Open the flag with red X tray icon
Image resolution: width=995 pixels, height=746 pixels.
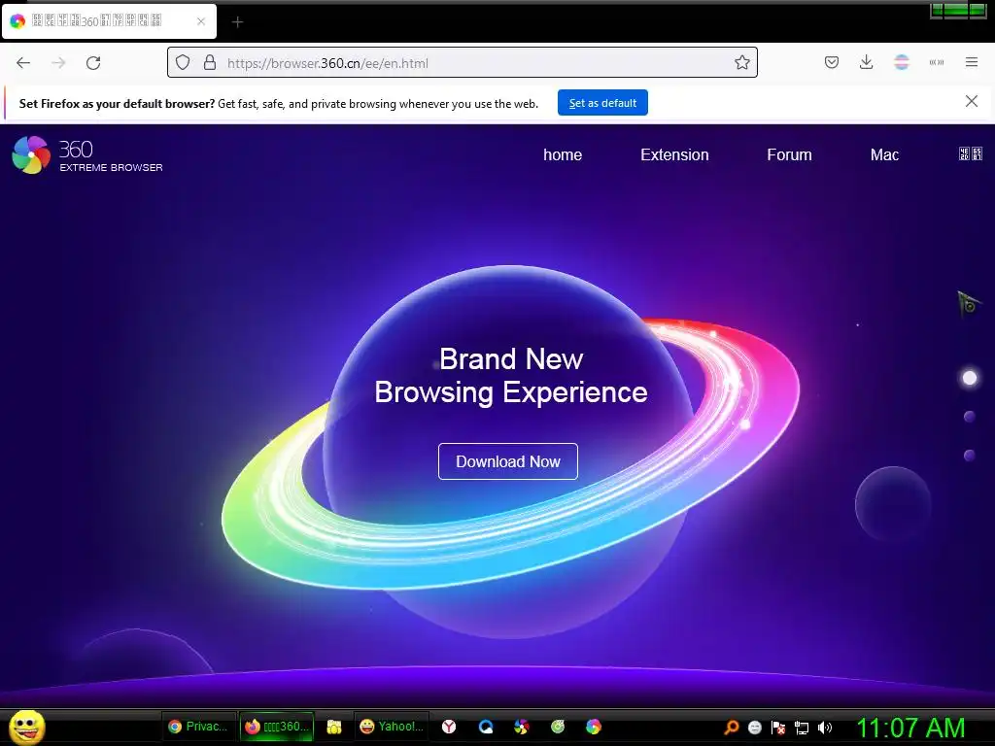(x=778, y=728)
